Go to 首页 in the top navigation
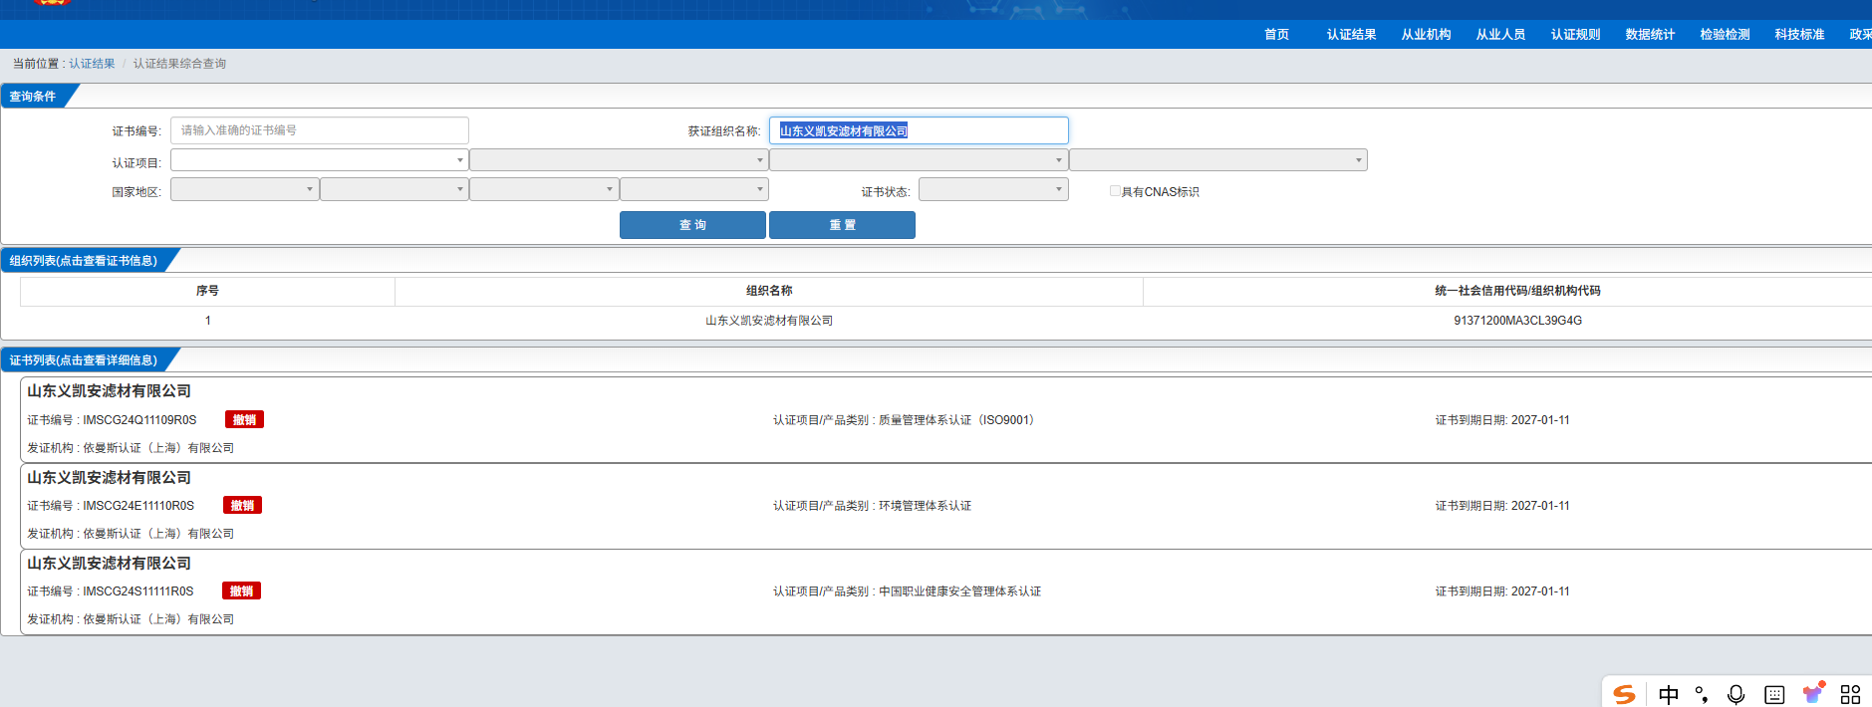 (x=1276, y=34)
